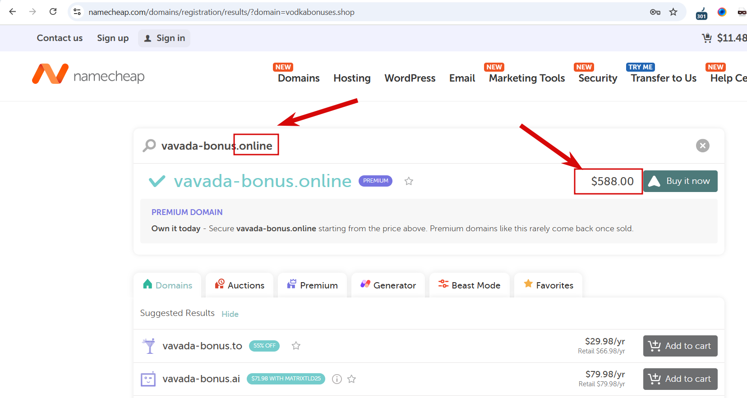Open the Transfer to Us menu
747x398 pixels.
point(664,78)
